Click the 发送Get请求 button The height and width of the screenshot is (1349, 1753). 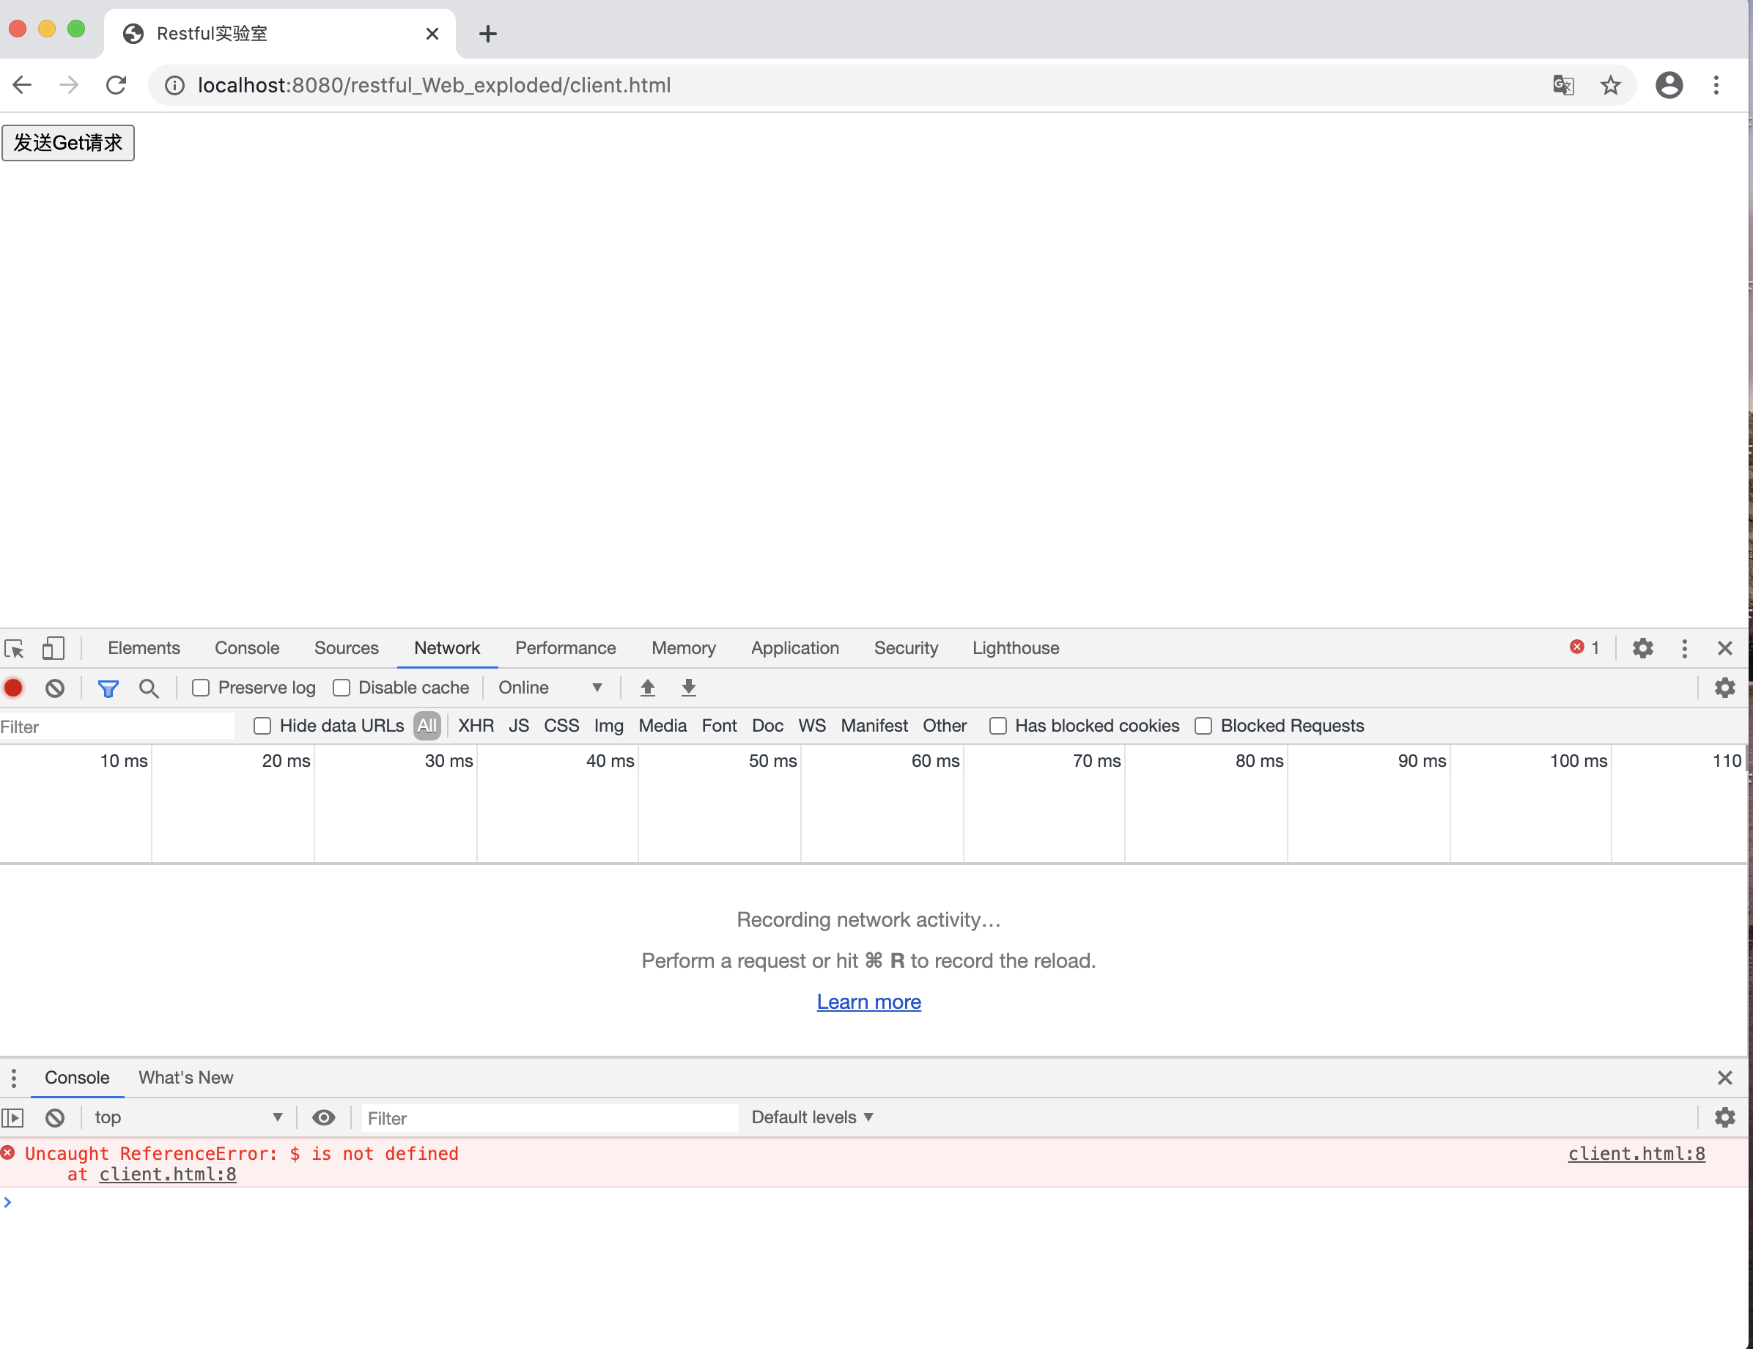click(x=68, y=143)
